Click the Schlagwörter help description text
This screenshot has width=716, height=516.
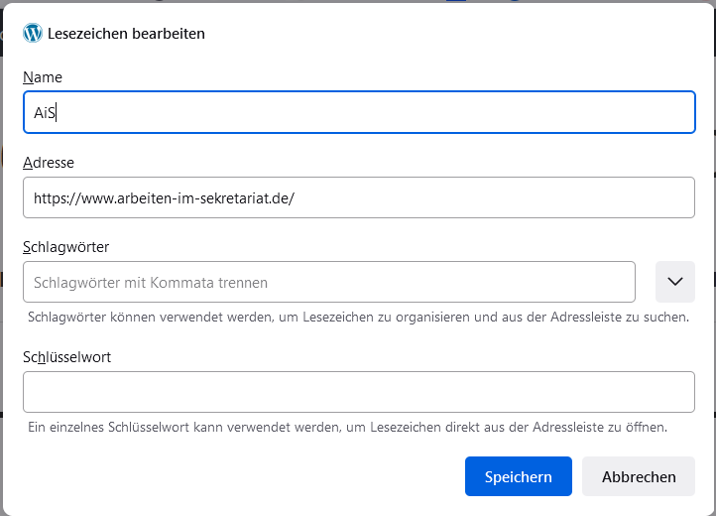358,317
